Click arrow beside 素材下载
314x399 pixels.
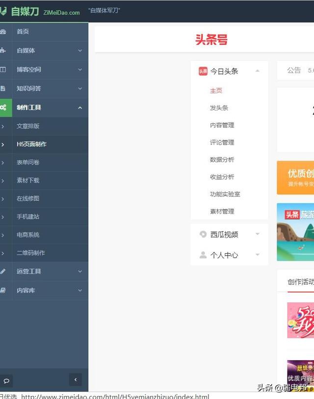coord(2,181)
